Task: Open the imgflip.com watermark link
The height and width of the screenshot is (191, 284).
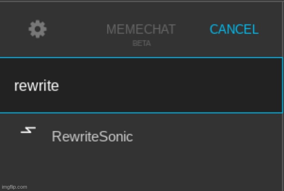Action: [x=14, y=187]
